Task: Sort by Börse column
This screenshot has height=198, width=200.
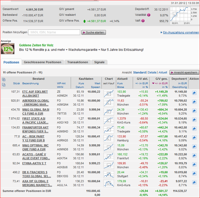Action: [x=121, y=87]
